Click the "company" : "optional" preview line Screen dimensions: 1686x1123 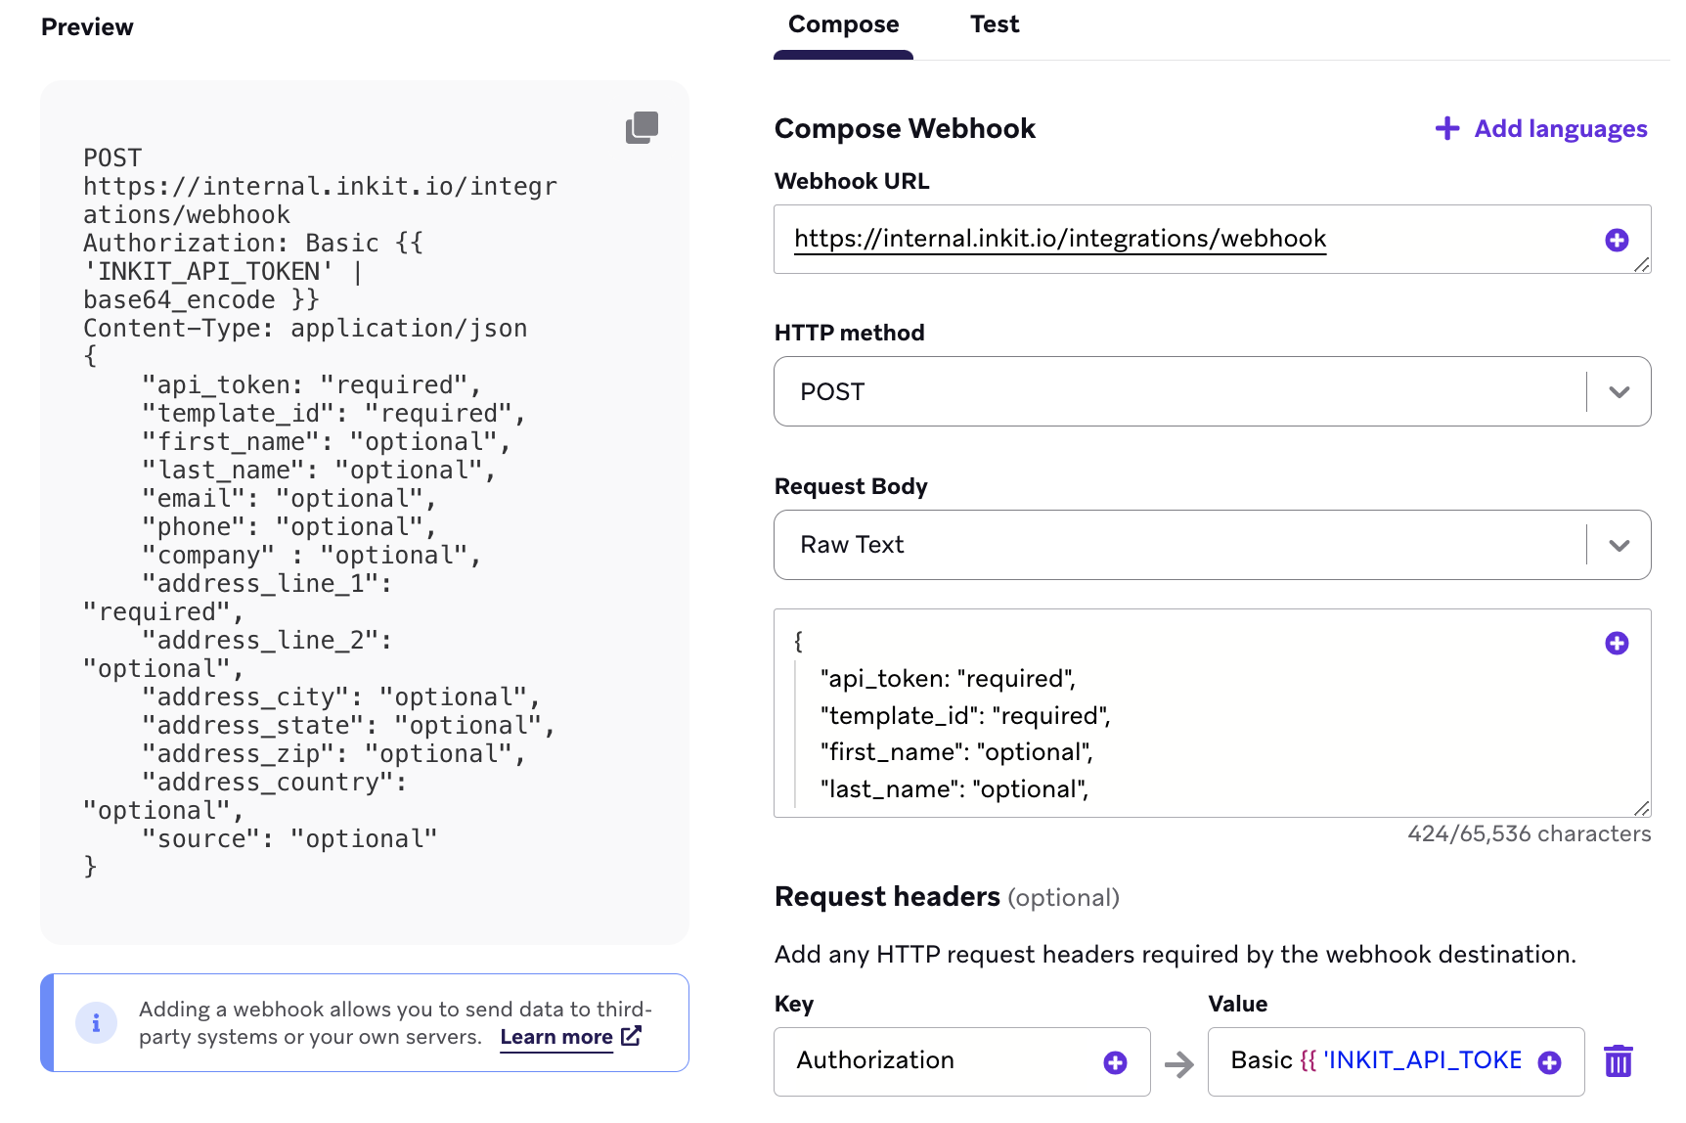(312, 556)
